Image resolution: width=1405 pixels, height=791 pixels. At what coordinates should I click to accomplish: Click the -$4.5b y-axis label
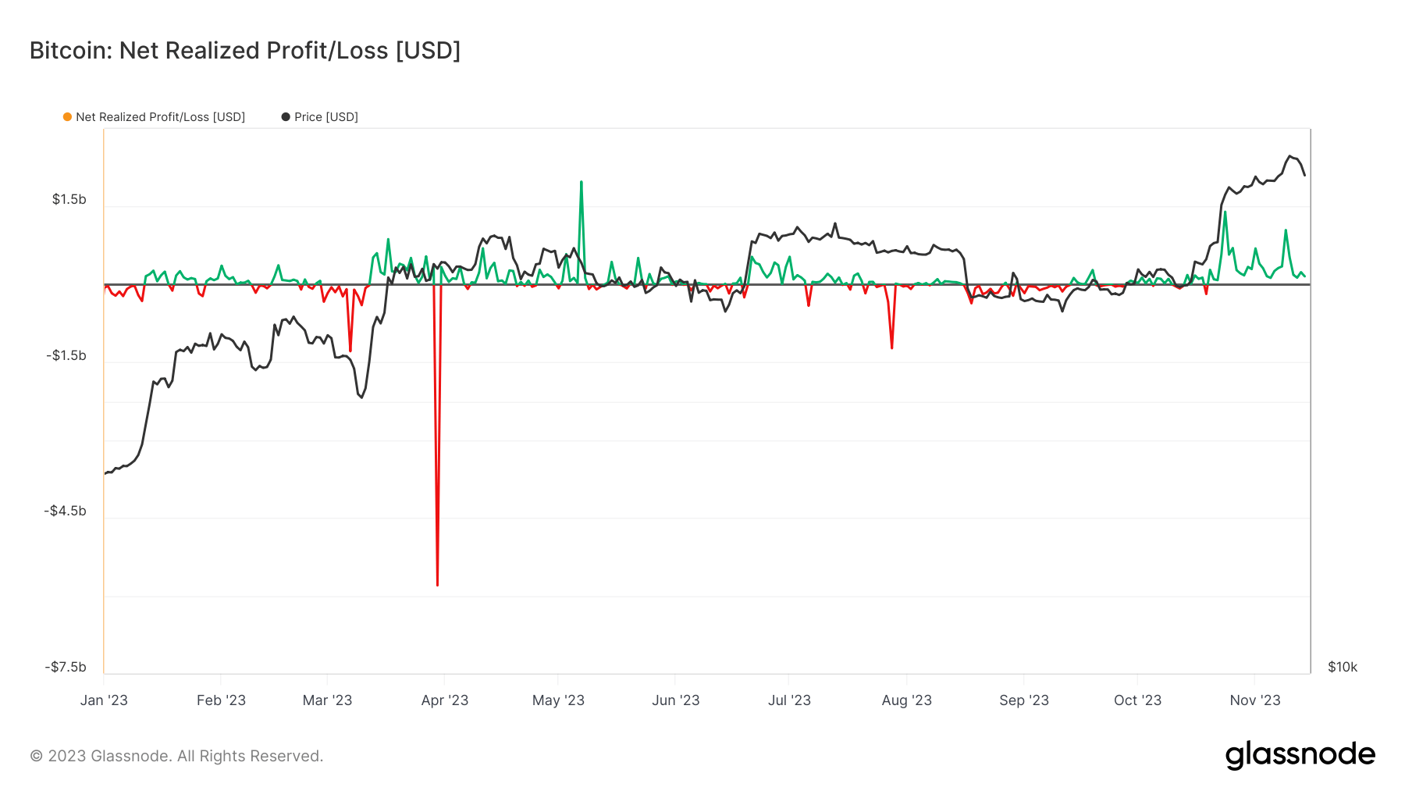66,511
